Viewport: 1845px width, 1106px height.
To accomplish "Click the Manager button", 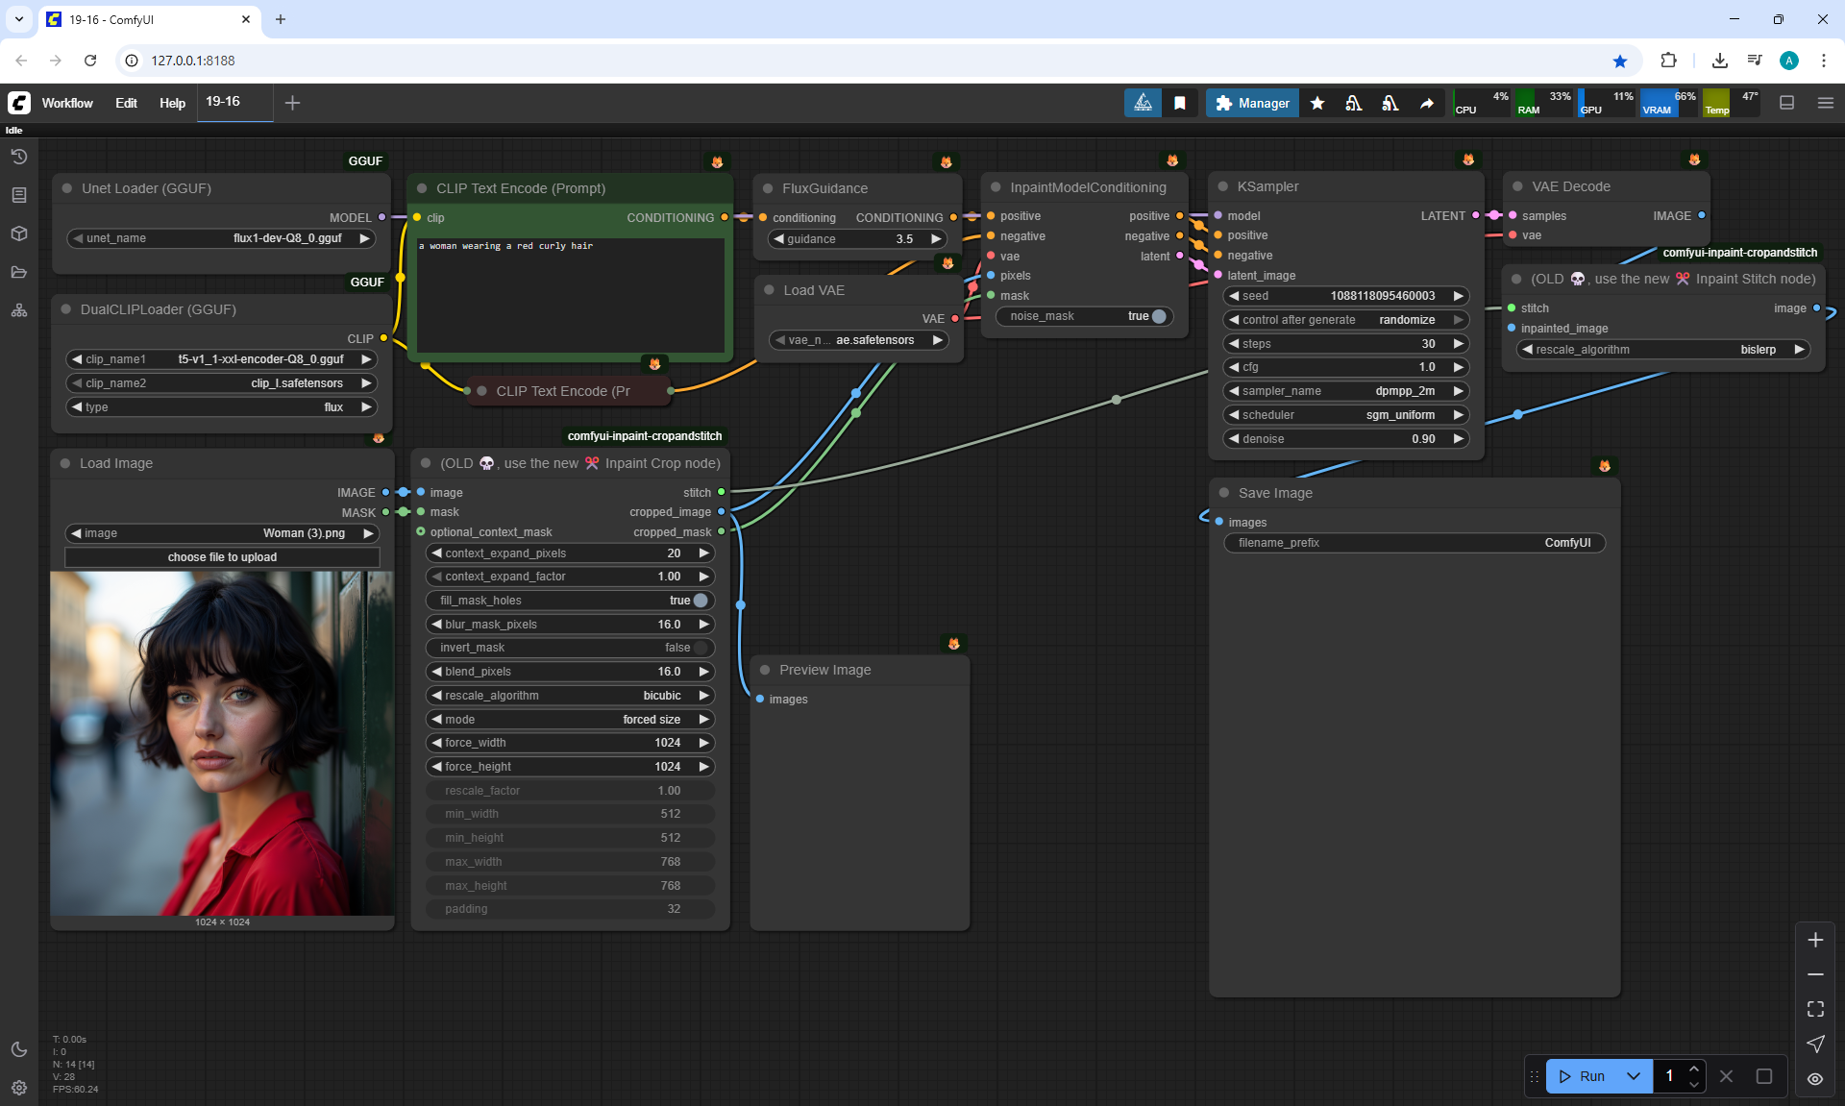I will [1252, 103].
